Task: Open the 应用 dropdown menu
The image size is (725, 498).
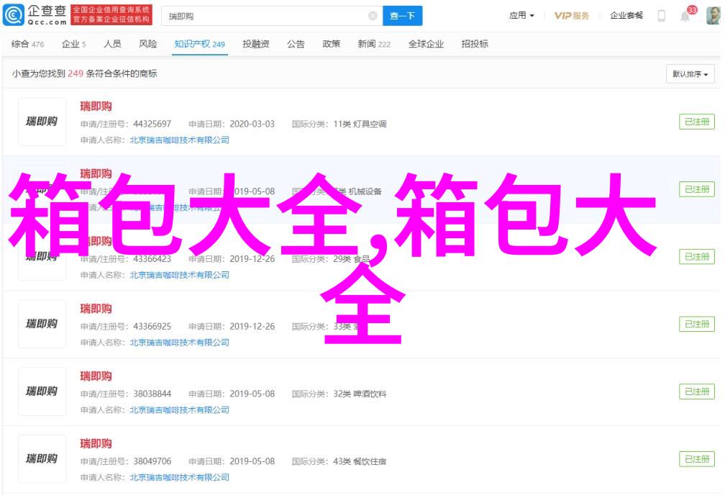Action: (x=521, y=15)
